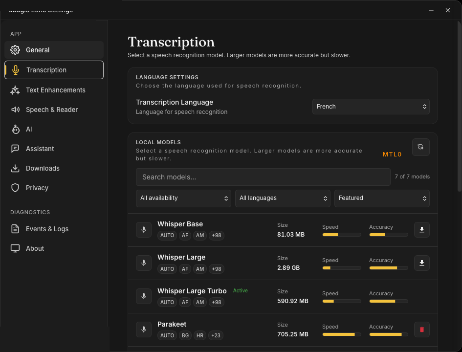This screenshot has height=352, width=462.
Task: Open the Privacy settings
Action: click(x=54, y=188)
